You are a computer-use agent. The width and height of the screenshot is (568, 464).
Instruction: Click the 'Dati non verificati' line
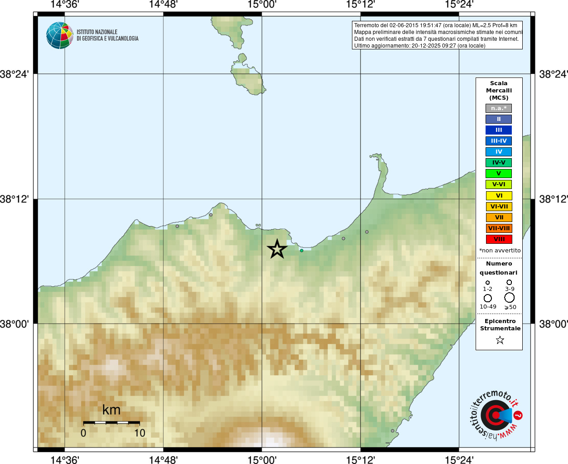[436, 39]
